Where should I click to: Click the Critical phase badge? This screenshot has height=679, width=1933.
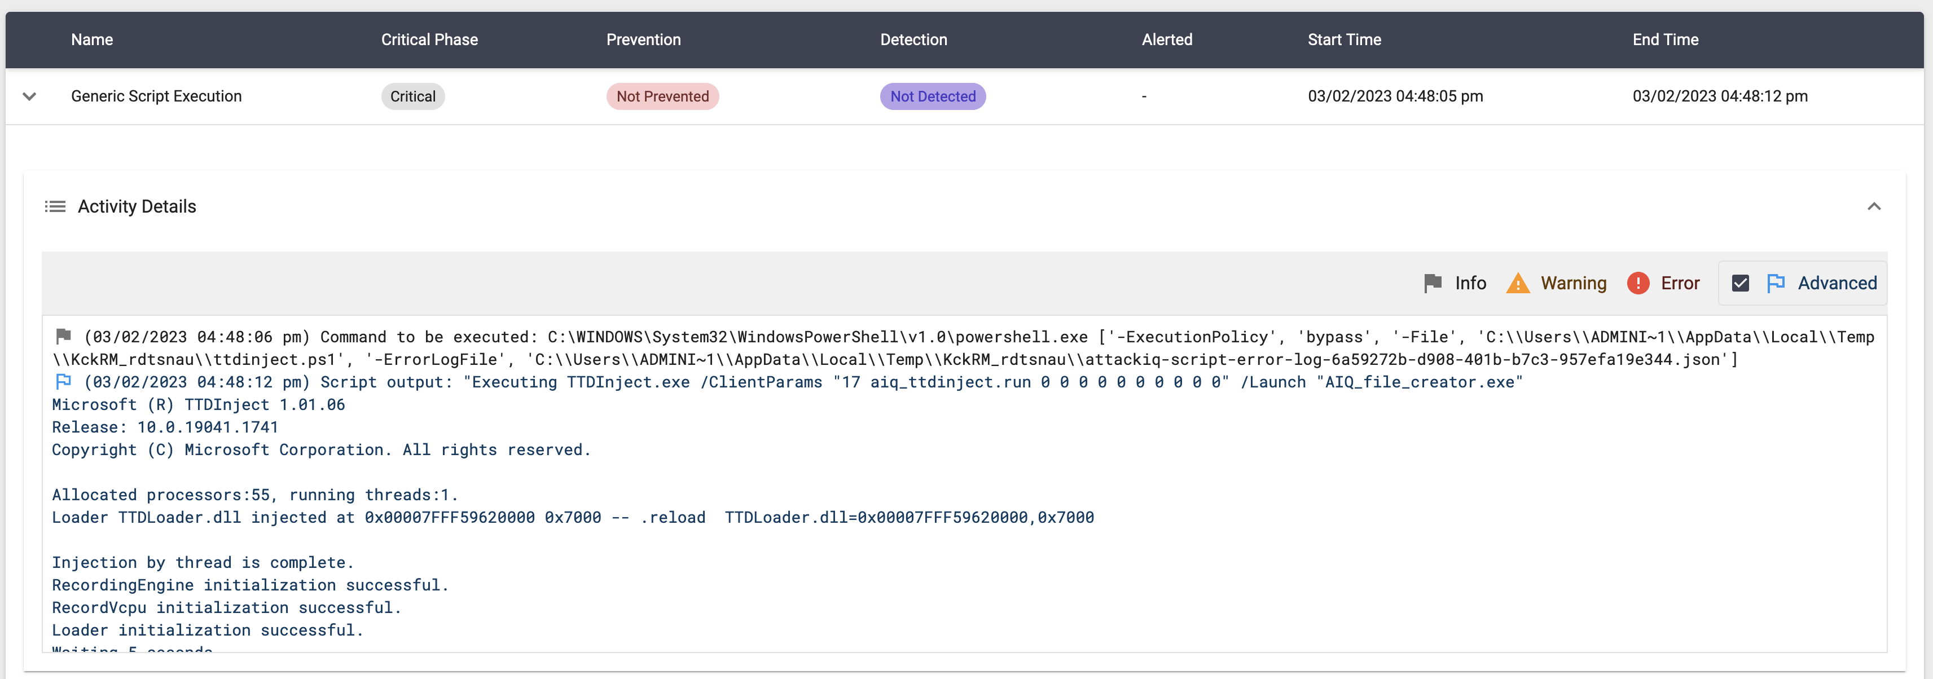pyautogui.click(x=412, y=96)
